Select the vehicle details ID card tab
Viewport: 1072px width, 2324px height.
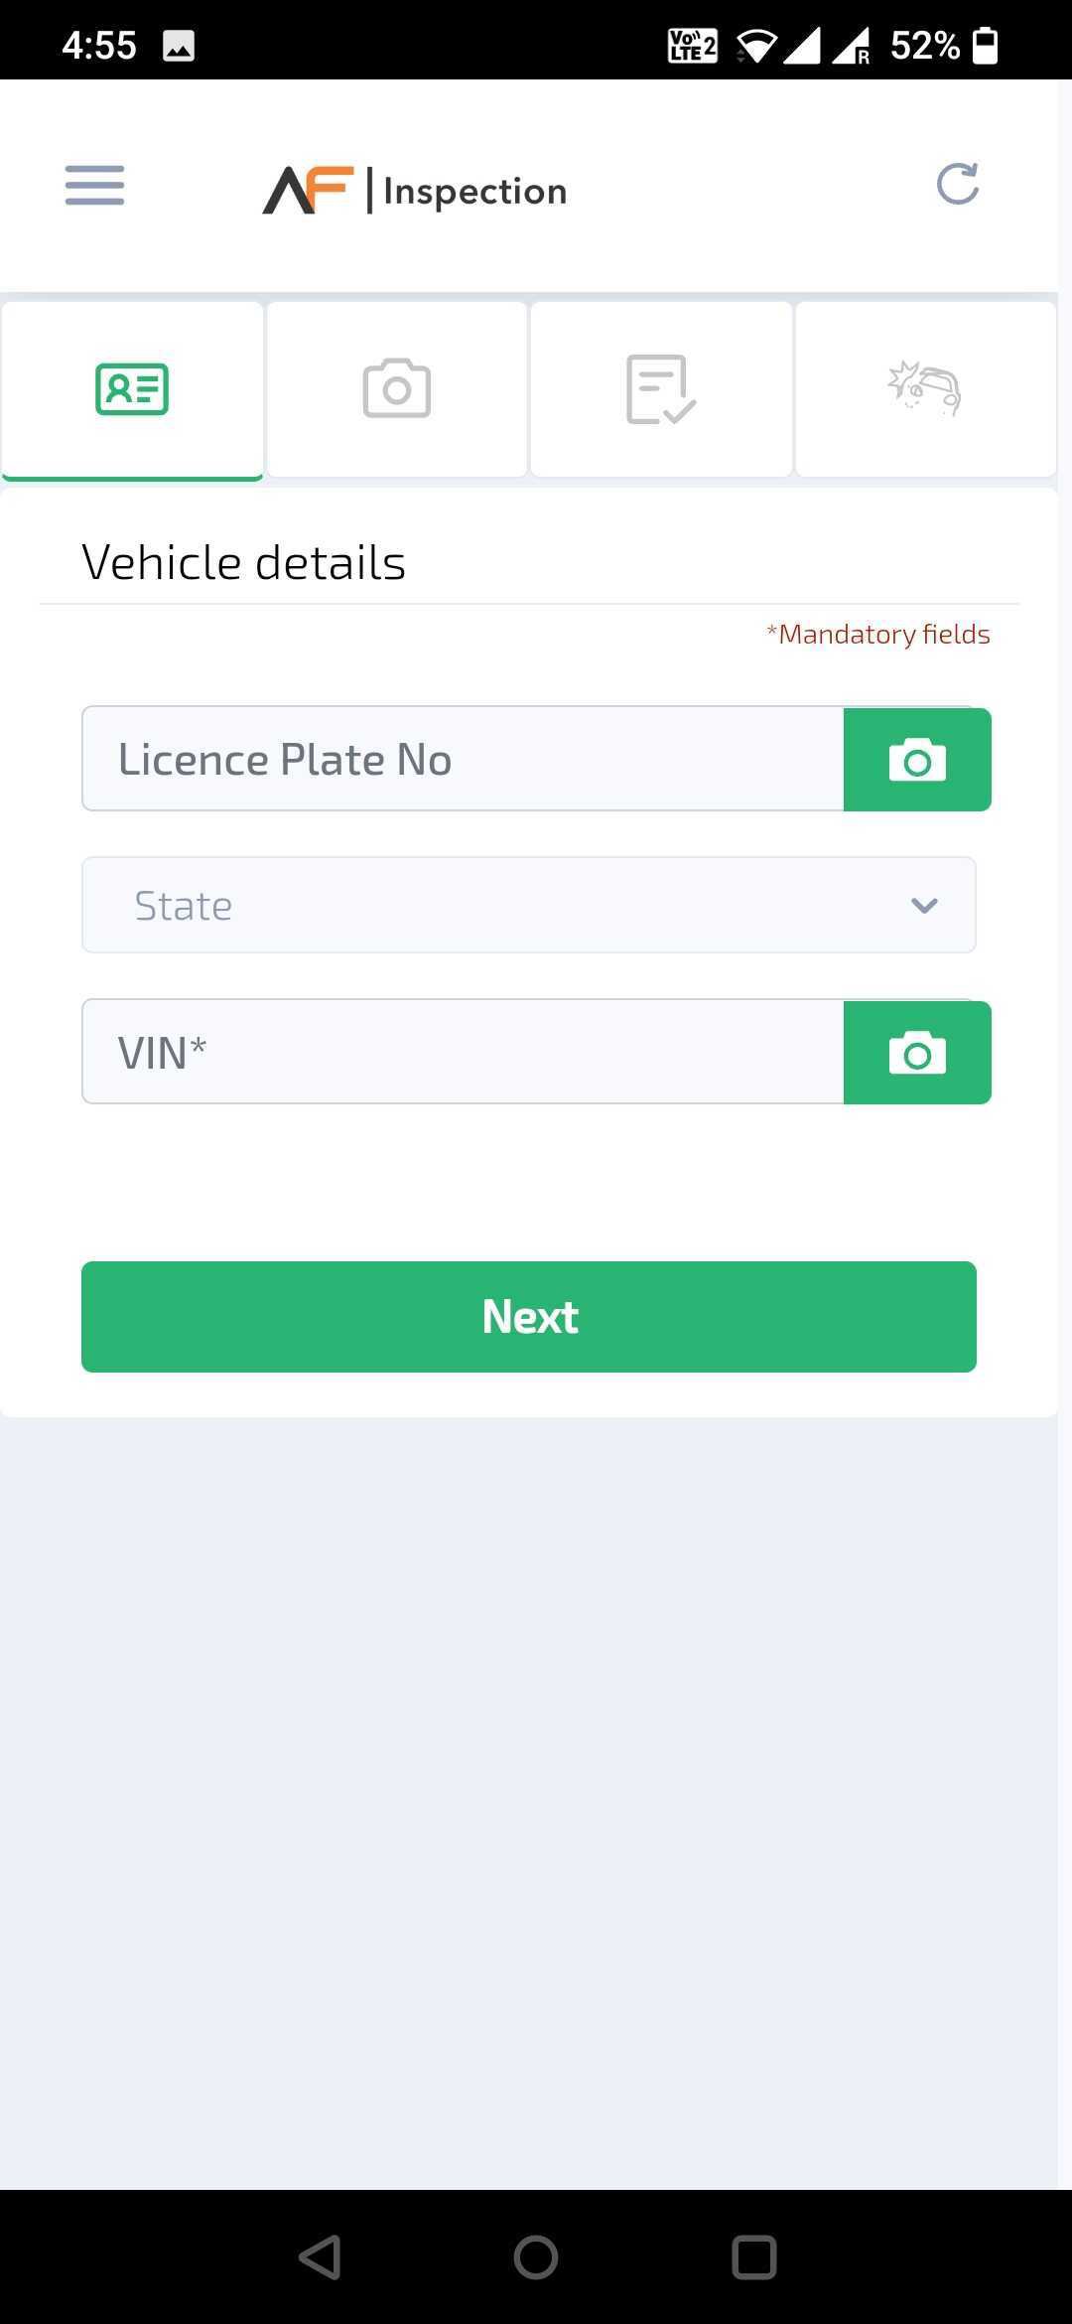pyautogui.click(x=132, y=389)
